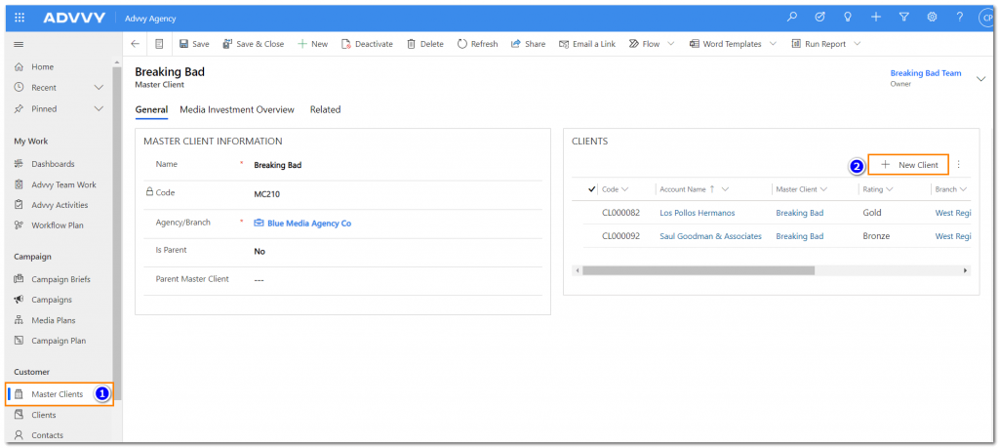This screenshot has width=999, height=448.
Task: Open the app launcher waffle icon
Action: pyautogui.click(x=20, y=18)
